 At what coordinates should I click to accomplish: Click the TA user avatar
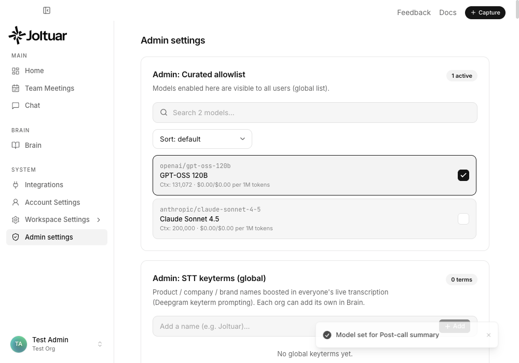point(19,344)
